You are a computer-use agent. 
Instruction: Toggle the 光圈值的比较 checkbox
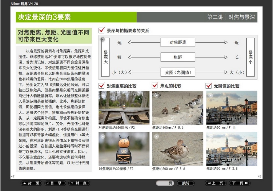coord(209,86)
